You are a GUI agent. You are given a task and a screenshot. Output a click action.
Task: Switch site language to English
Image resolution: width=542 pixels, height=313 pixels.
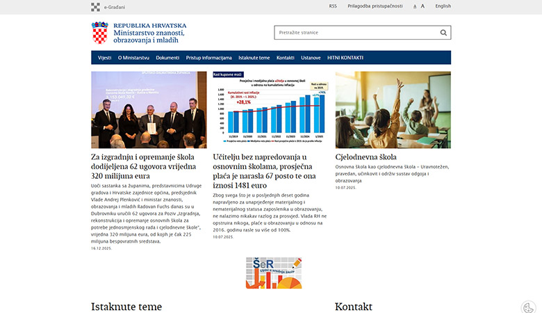tap(443, 6)
